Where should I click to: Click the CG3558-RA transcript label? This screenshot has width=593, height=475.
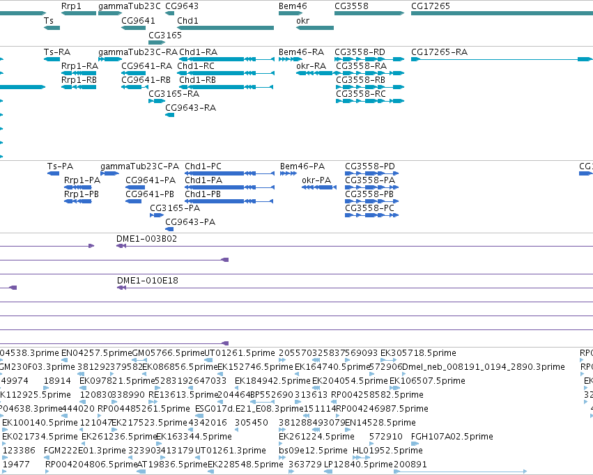(361, 66)
